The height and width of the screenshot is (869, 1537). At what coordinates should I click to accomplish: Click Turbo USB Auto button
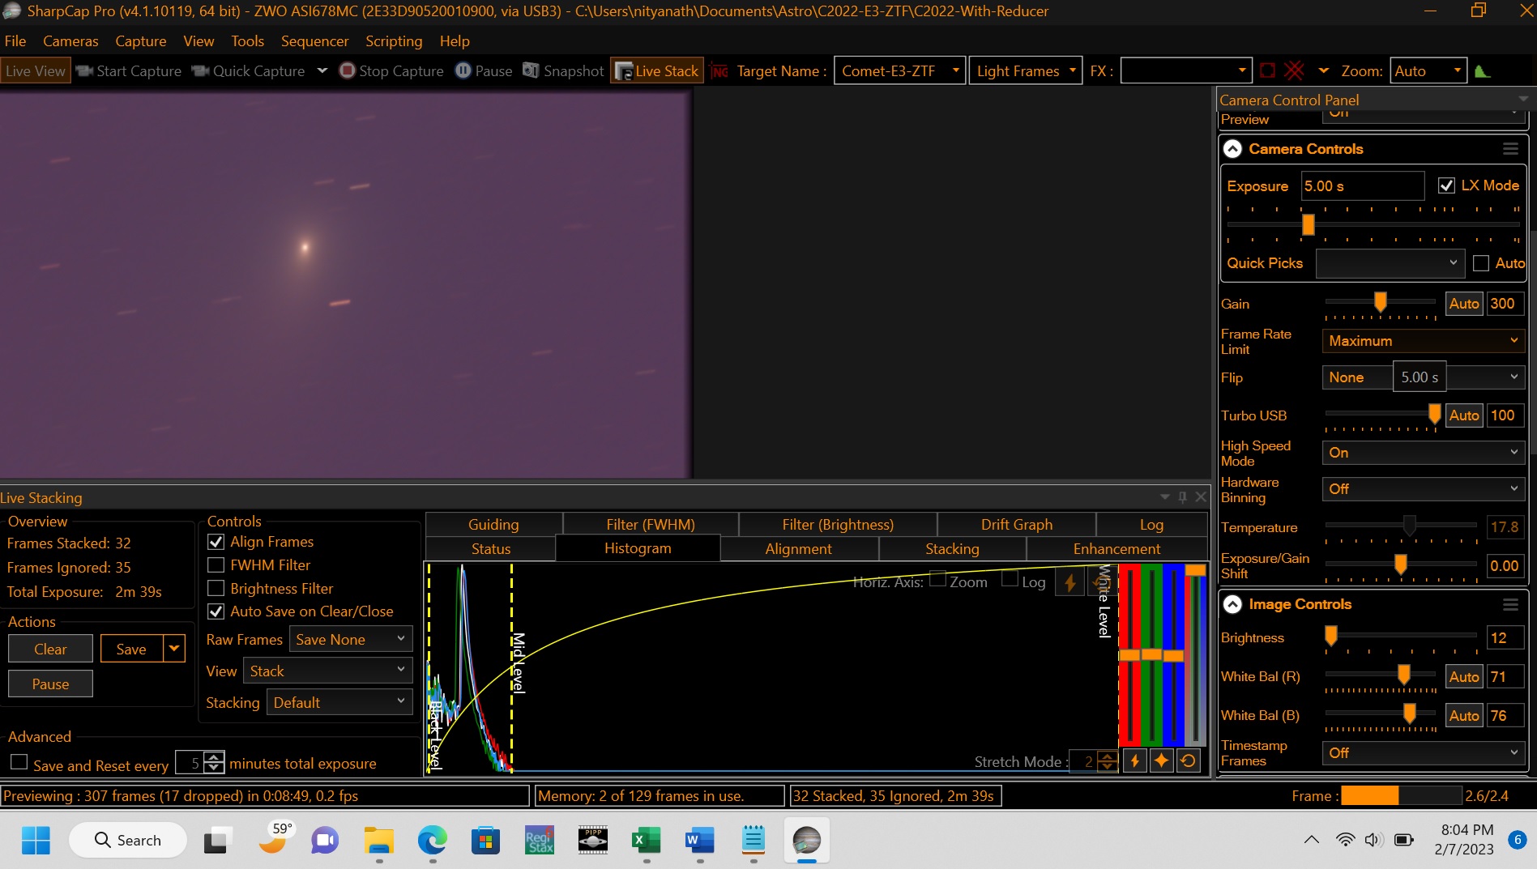[x=1464, y=415]
